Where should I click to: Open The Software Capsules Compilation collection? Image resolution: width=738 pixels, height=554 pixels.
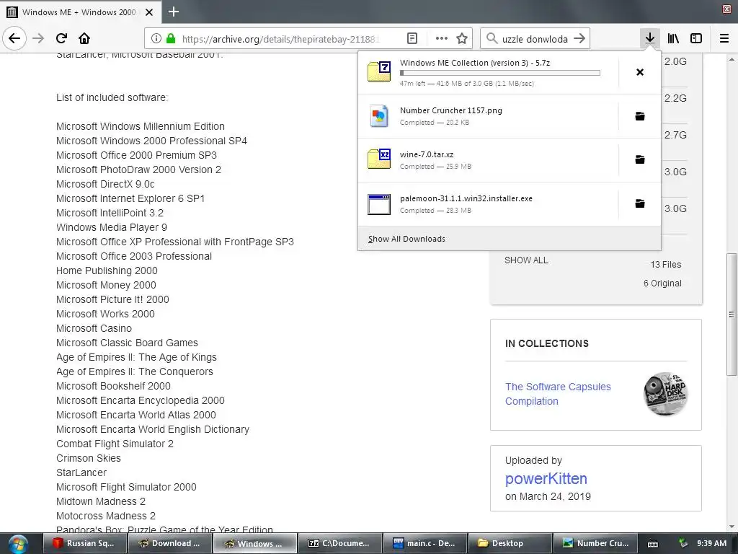(558, 394)
